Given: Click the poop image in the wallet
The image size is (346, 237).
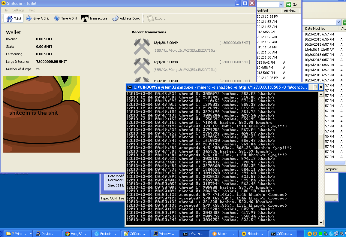Looking at the screenshot, I should (42, 114).
